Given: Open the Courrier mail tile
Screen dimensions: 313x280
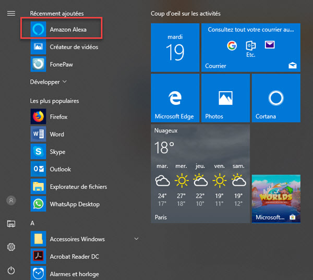Looking at the screenshot, I should [251, 47].
